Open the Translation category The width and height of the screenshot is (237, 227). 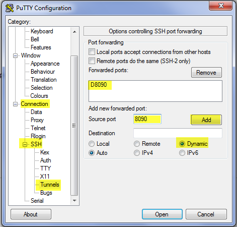pyautogui.click(x=44, y=80)
